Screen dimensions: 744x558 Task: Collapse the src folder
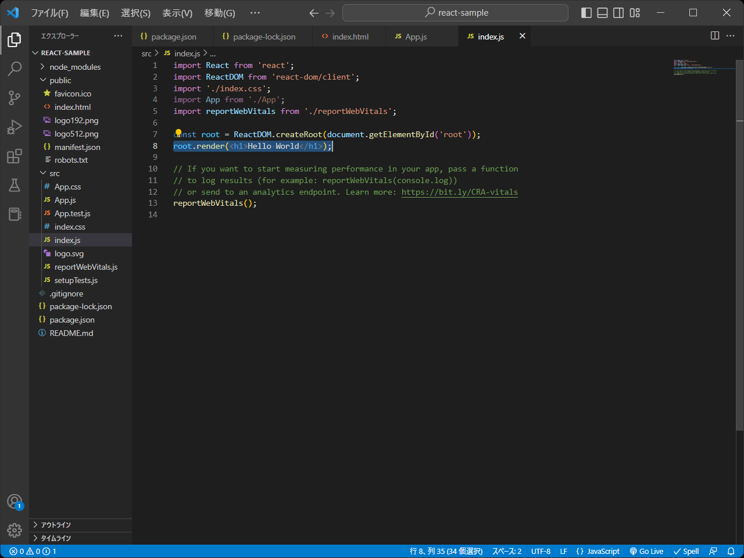(x=80, y=173)
